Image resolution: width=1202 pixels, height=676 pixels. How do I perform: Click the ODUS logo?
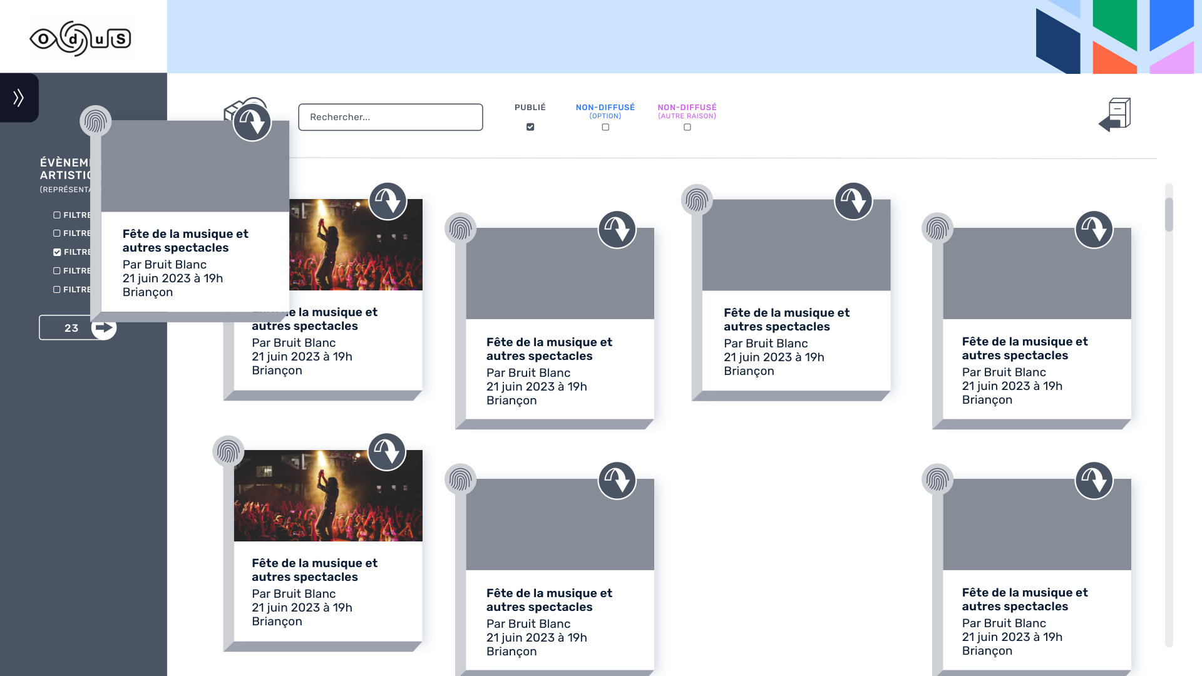[x=81, y=39]
